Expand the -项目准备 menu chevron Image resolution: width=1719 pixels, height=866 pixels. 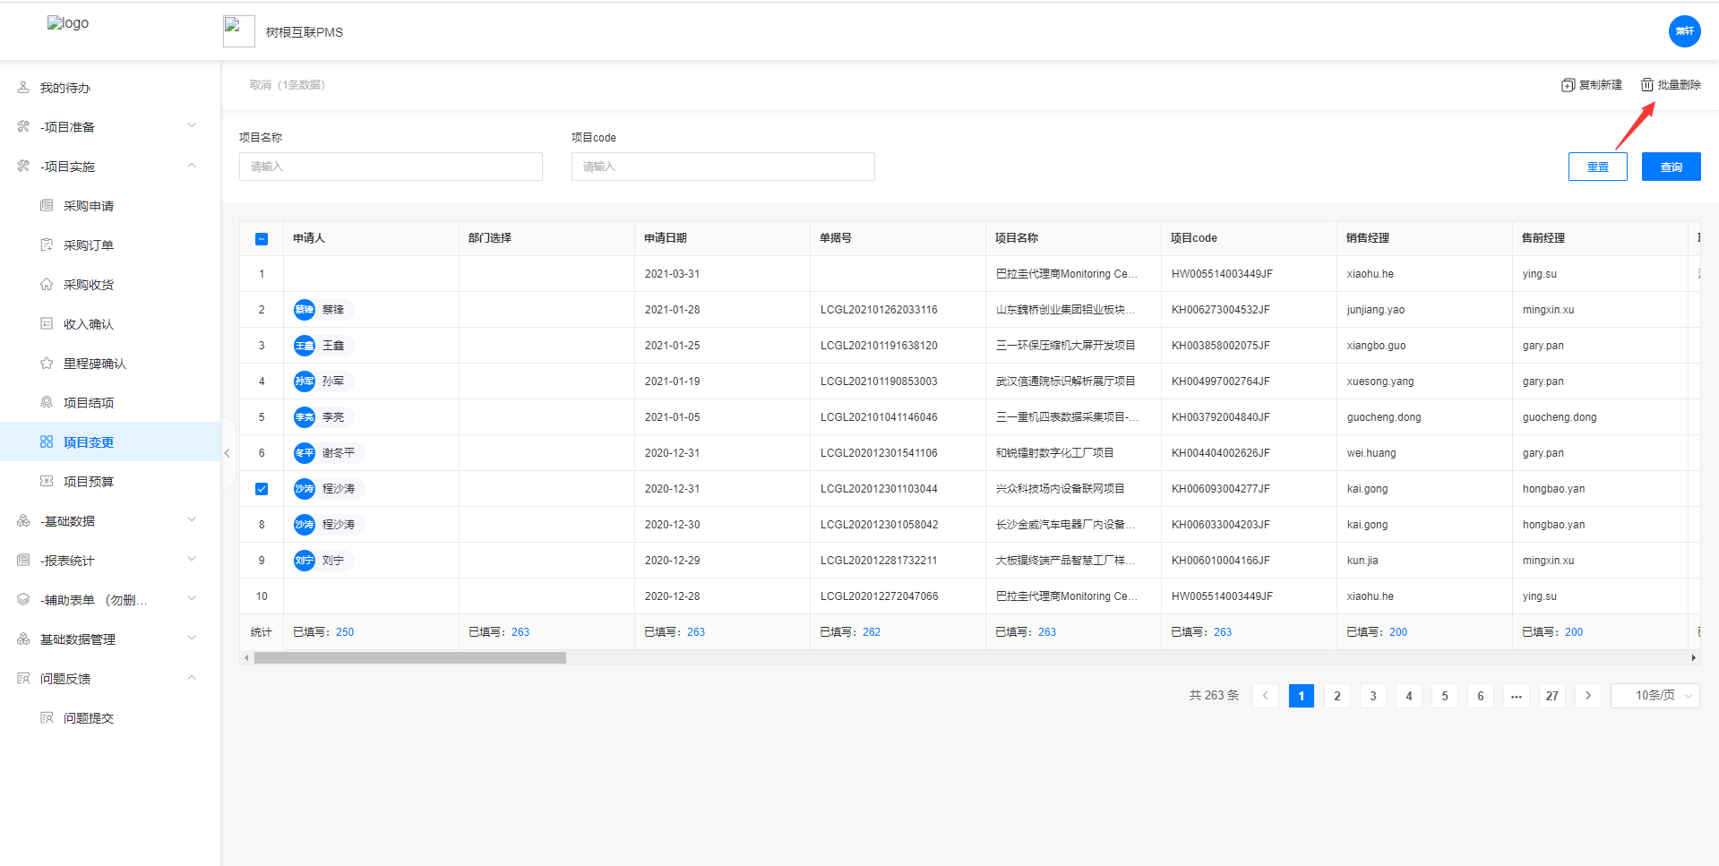[x=192, y=126]
